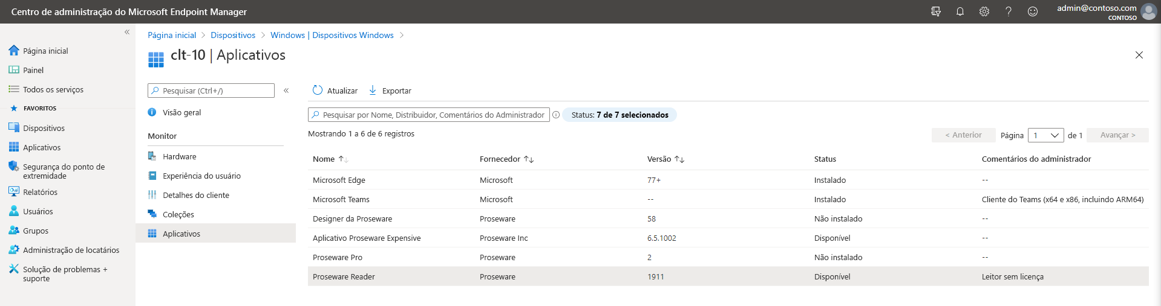Select Aplicativo Proseware Expensive row name
The width and height of the screenshot is (1161, 306).
367,238
